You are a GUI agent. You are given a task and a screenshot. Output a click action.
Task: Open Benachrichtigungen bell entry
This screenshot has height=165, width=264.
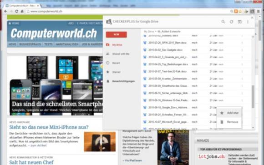[123, 81]
